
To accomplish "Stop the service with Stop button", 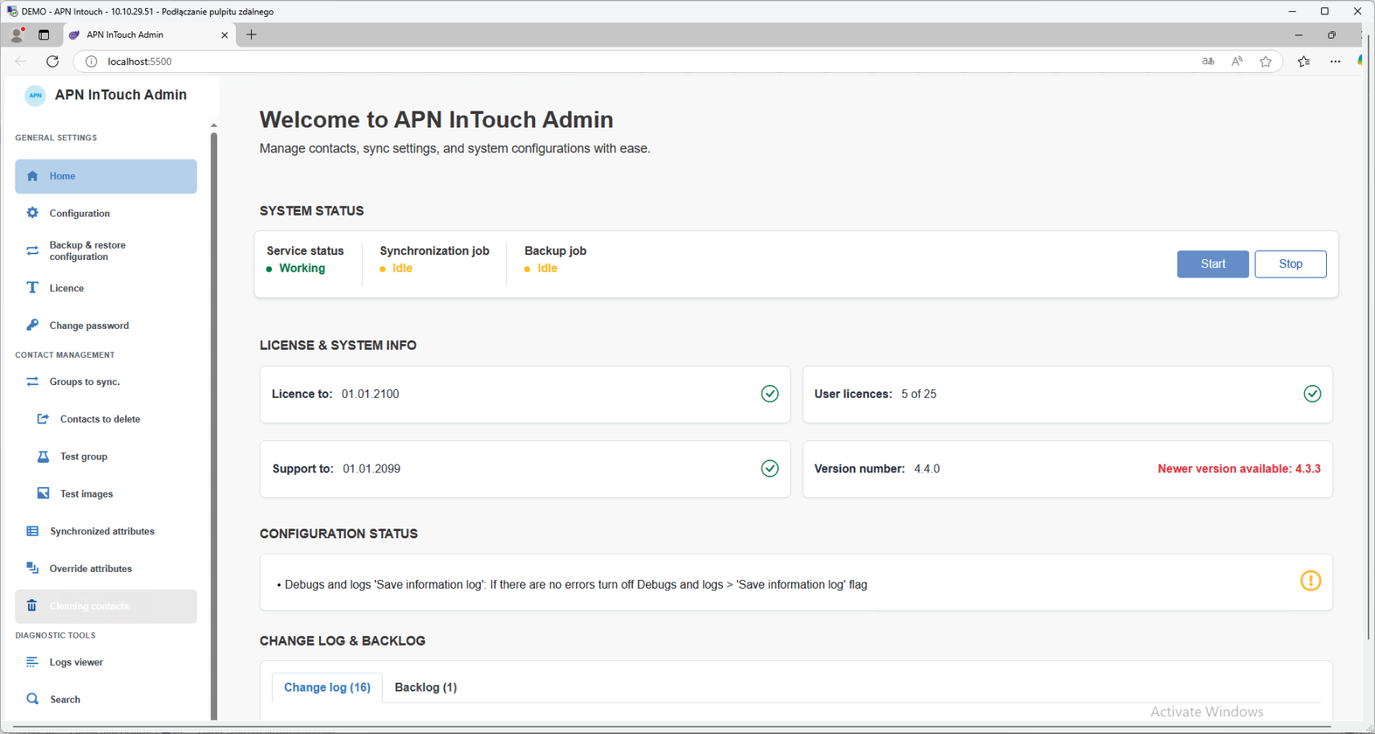I will coord(1291,264).
